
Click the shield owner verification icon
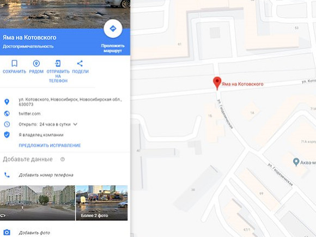(x=7, y=135)
